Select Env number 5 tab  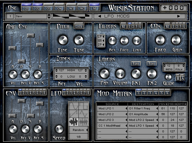(34, 92)
